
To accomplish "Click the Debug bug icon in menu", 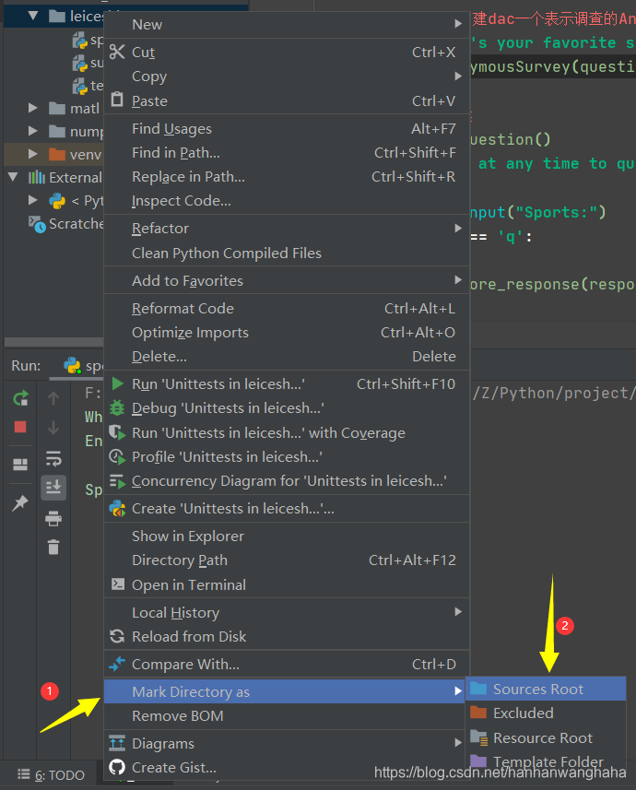I will [x=117, y=407].
